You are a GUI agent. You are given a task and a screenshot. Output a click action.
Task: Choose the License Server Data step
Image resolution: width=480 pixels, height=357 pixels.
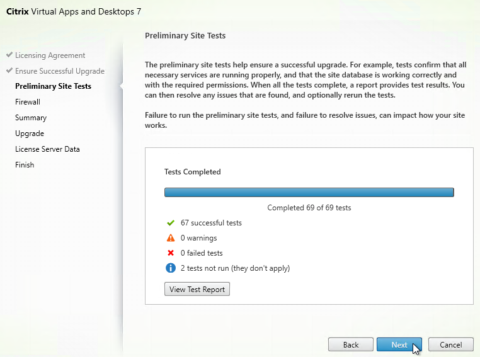click(47, 149)
